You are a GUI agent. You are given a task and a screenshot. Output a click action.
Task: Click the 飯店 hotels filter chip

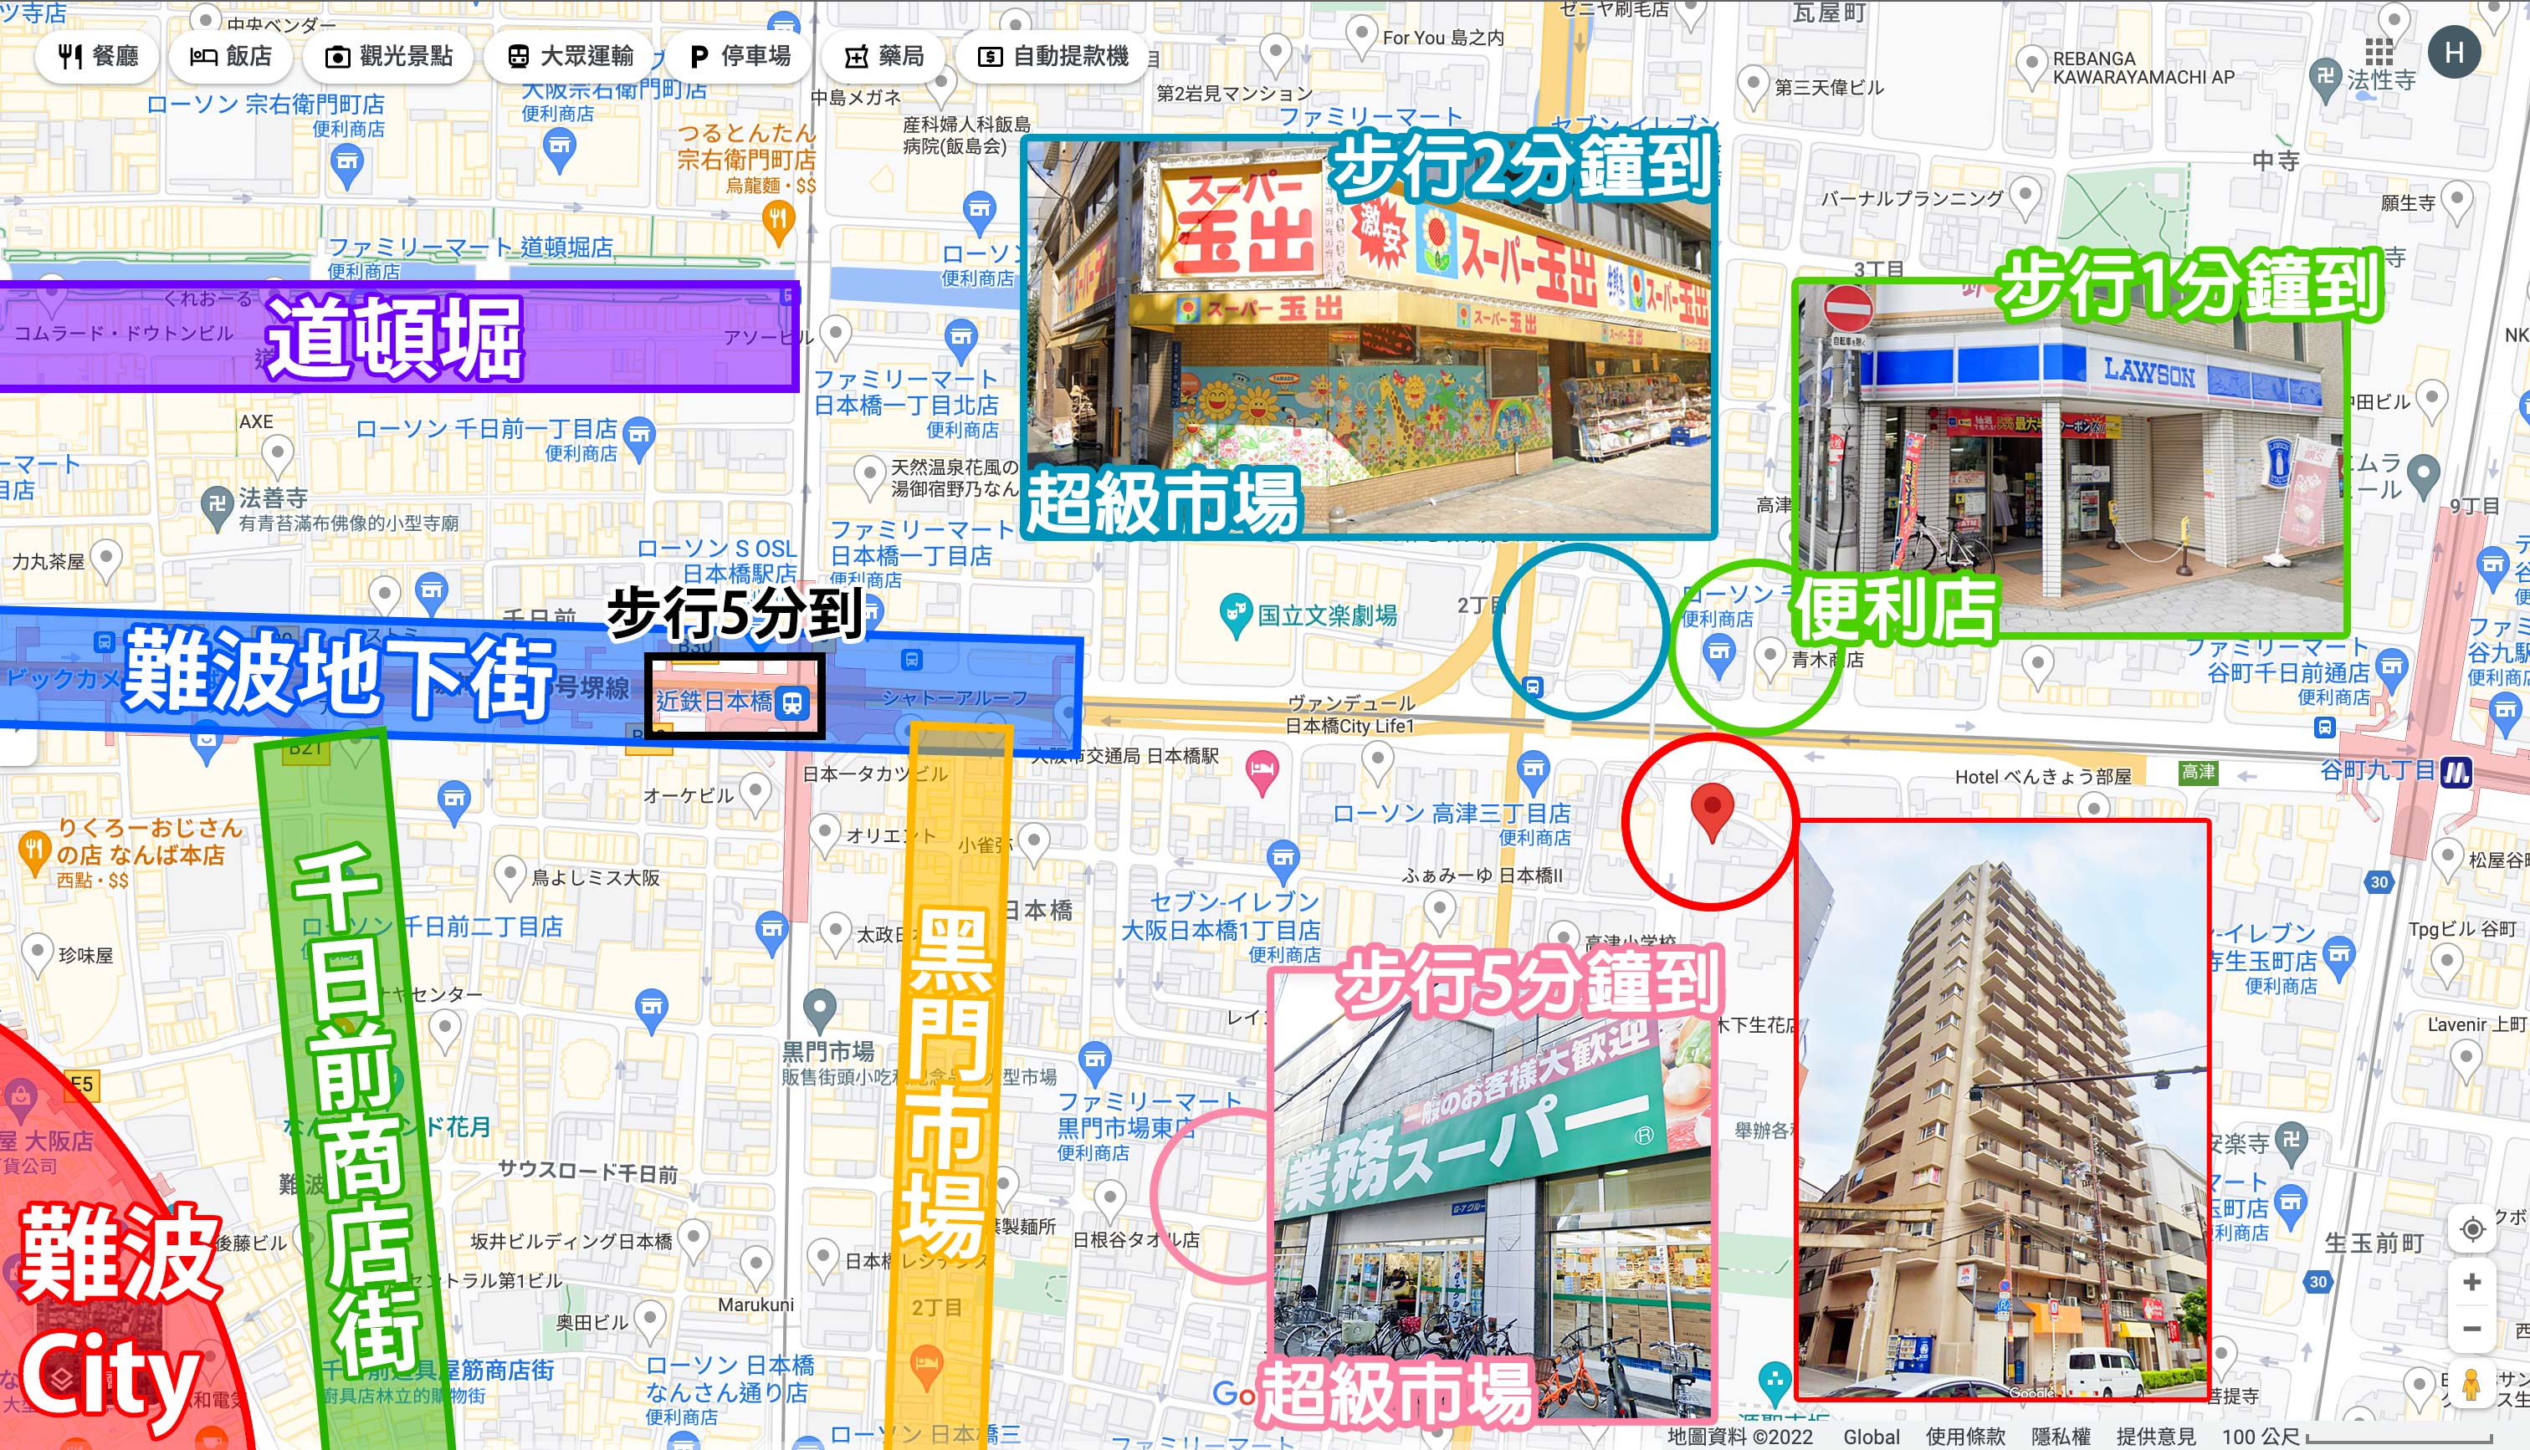tap(230, 56)
